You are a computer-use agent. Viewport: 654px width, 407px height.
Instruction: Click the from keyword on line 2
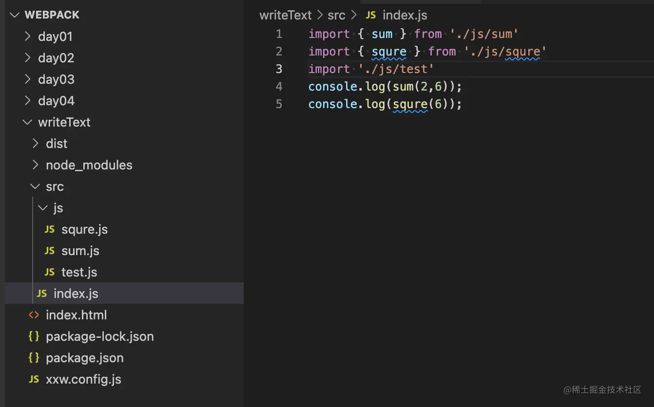[442, 51]
